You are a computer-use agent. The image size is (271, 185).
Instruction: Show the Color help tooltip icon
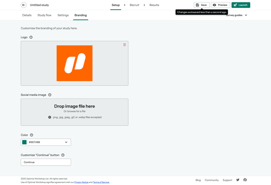[x=32, y=135]
